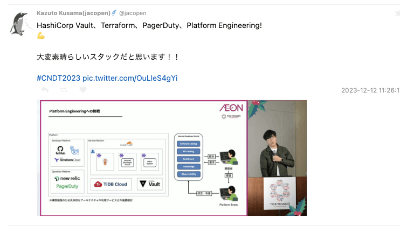Open Kazuto Kusama(jacopen) profile name

73,13
